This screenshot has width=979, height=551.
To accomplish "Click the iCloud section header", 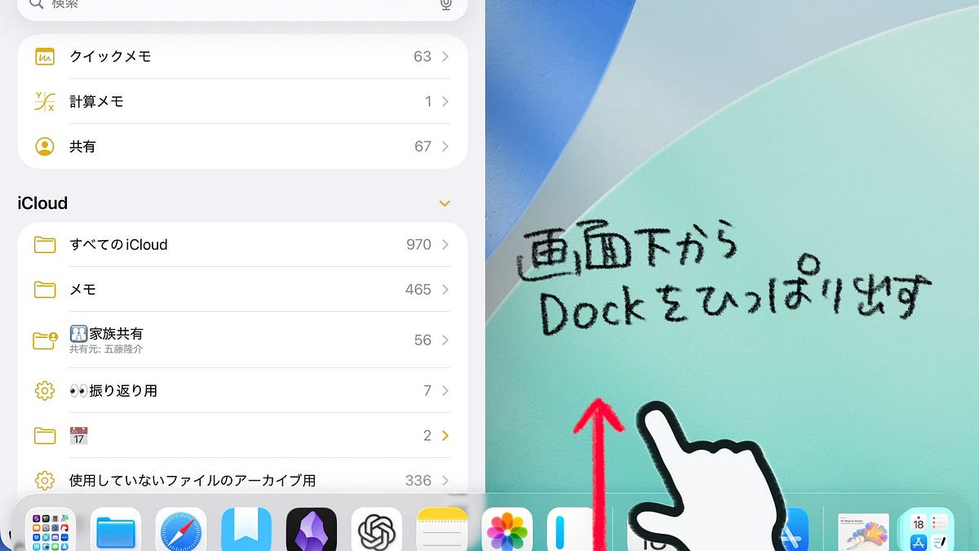I will pyautogui.click(x=42, y=203).
